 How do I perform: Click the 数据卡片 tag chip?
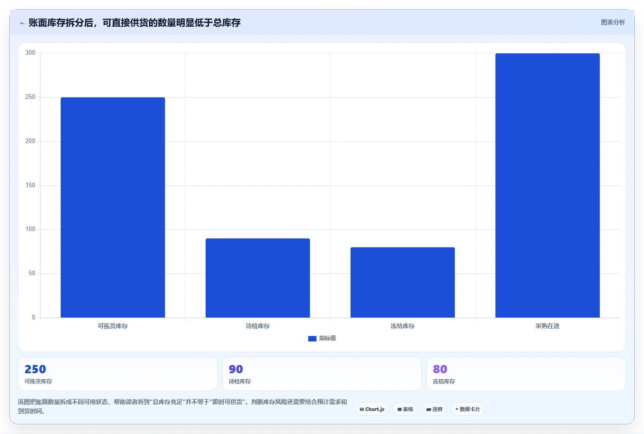467,409
